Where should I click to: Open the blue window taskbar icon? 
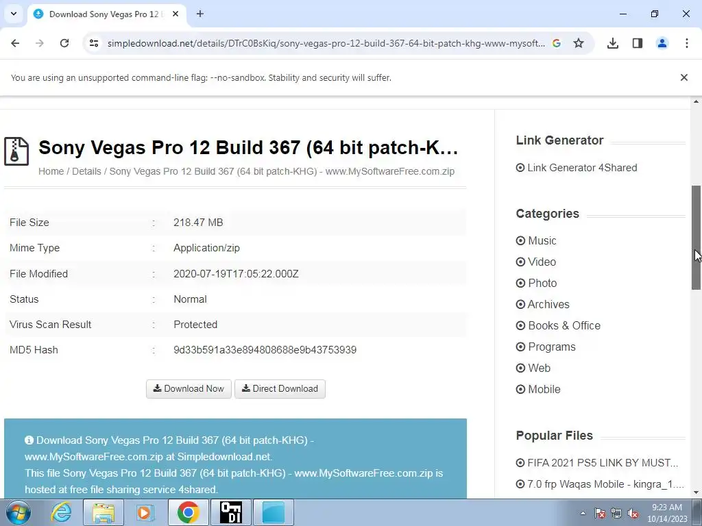pos(274,512)
